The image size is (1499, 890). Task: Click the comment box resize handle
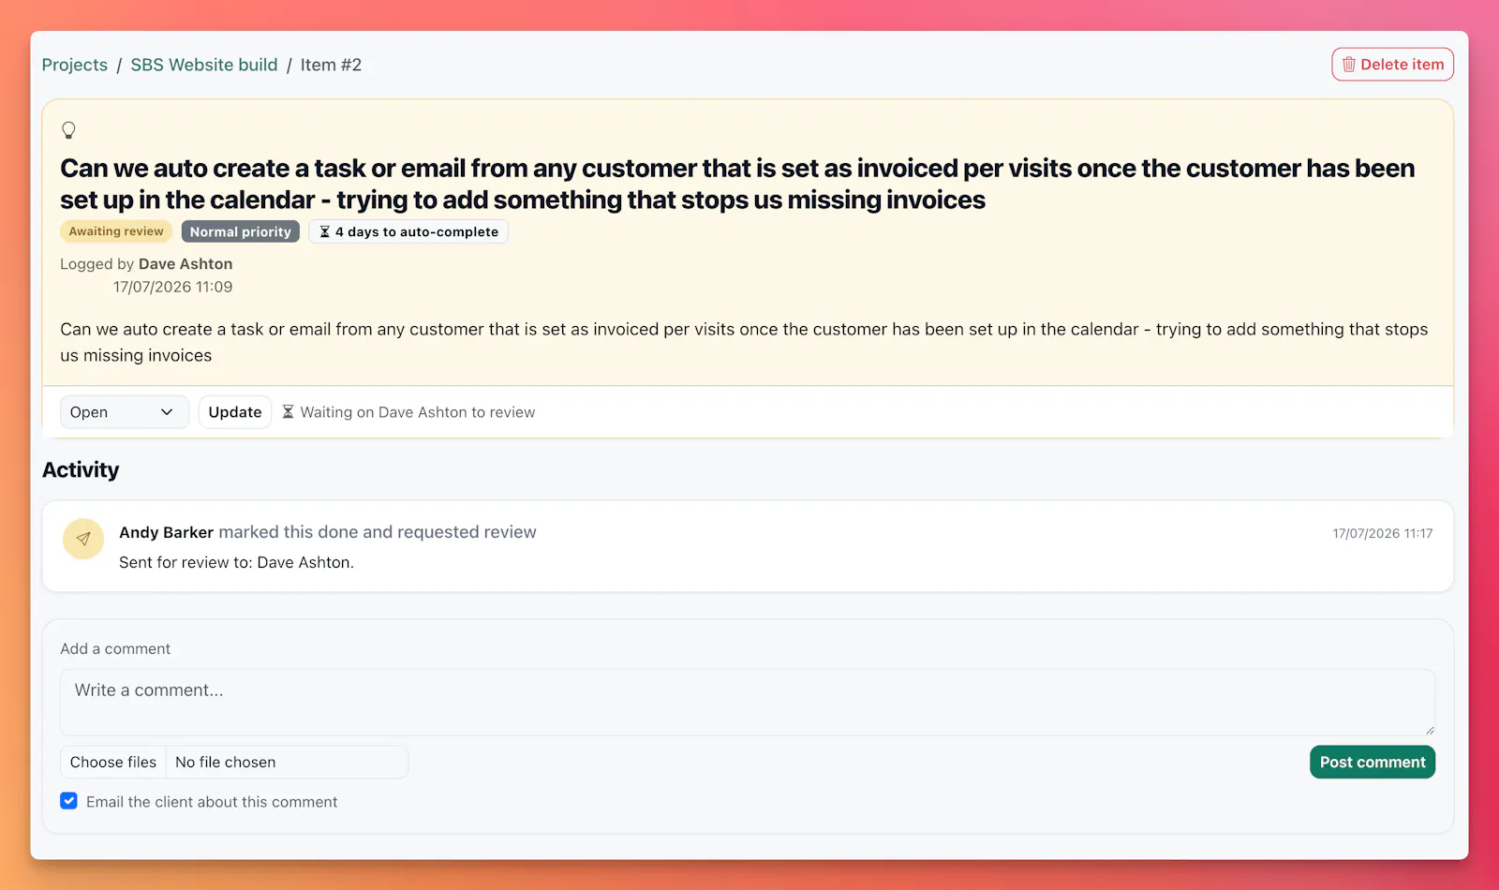(1430, 730)
